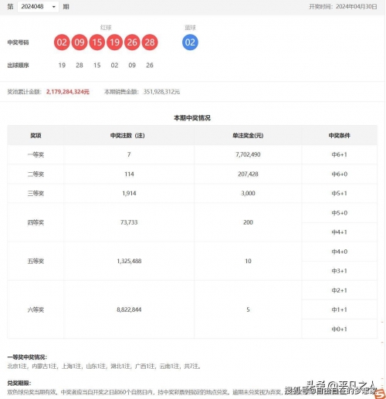Click the 单注奖金(元) column header

[x=248, y=136]
